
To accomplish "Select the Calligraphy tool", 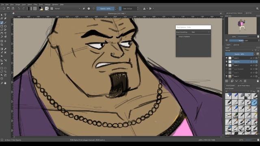I will tap(5, 18).
